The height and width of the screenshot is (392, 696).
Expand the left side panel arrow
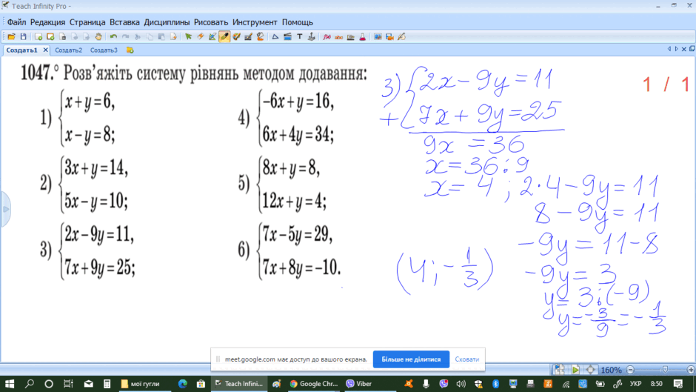click(6, 209)
